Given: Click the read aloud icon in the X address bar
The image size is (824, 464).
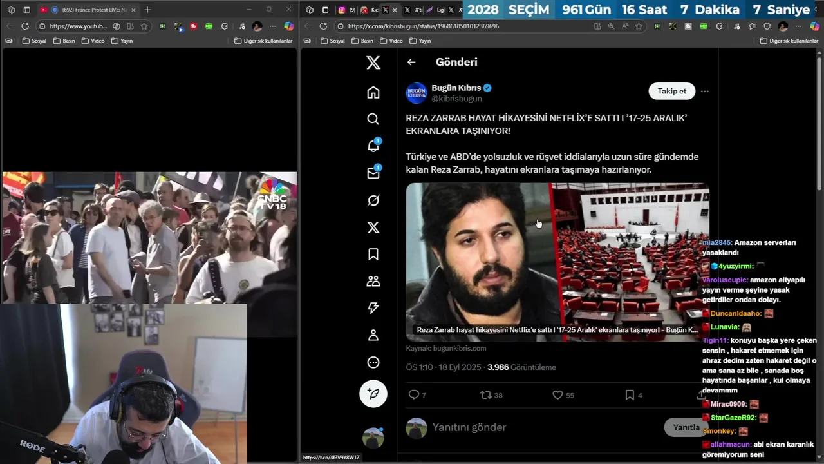Looking at the screenshot, I should click(625, 26).
